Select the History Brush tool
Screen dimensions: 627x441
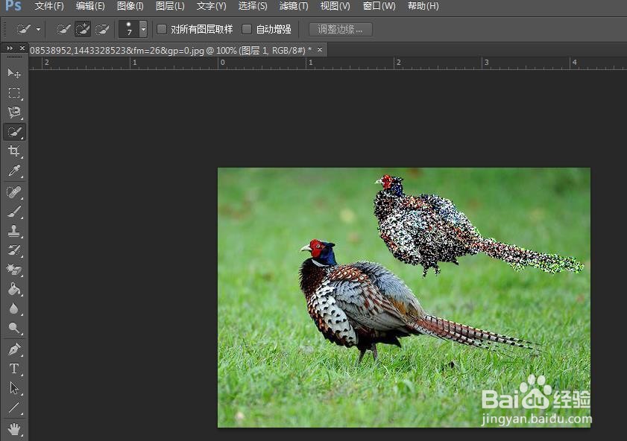pos(14,250)
